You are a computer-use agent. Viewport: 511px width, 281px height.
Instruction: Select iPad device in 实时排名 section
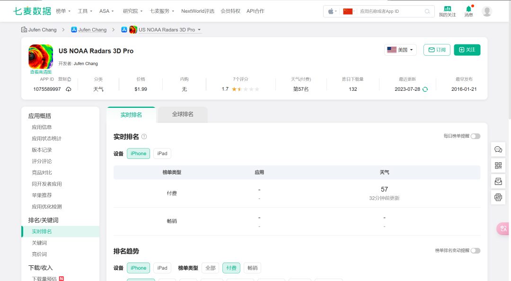coord(162,154)
